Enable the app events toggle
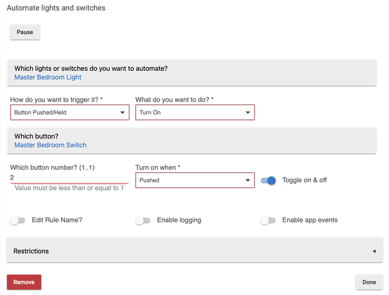Screen dimensions: 389x295 [268, 220]
